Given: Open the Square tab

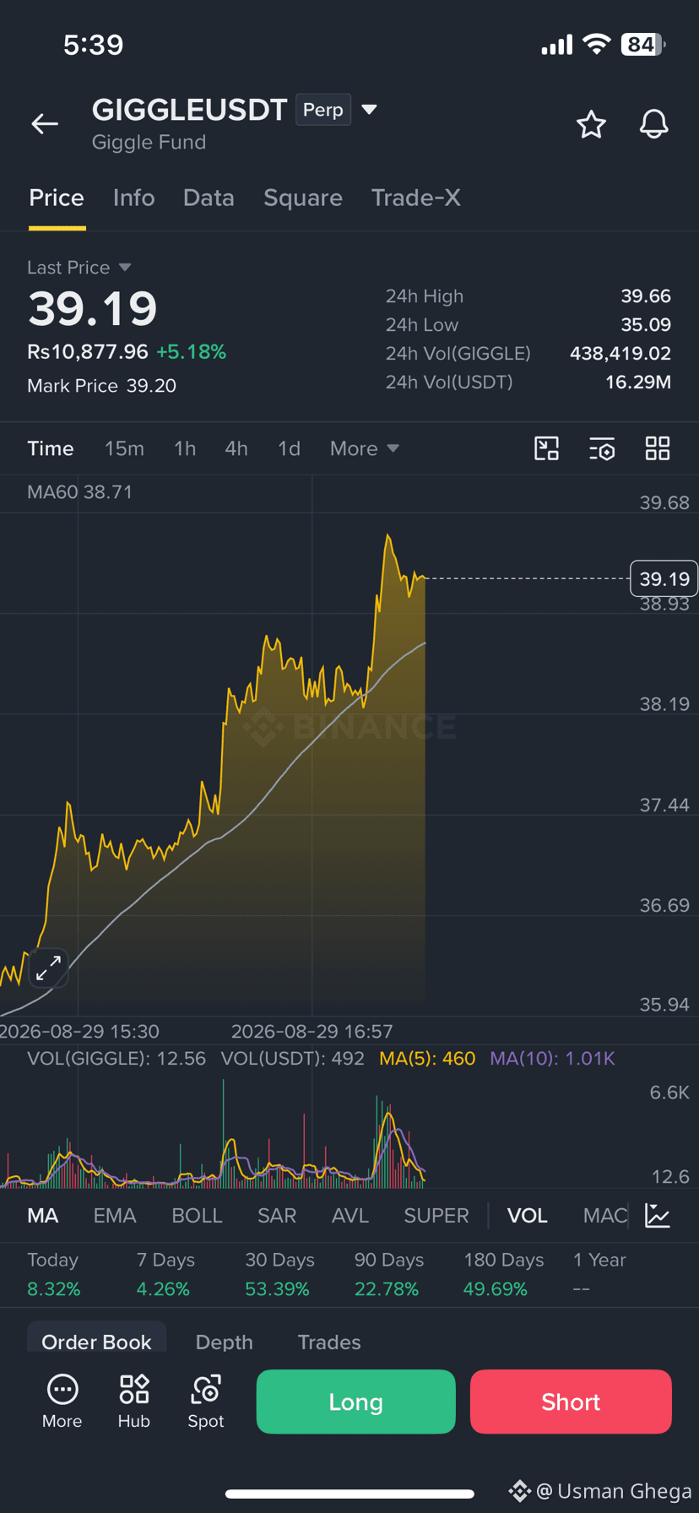Looking at the screenshot, I should (303, 198).
